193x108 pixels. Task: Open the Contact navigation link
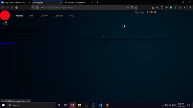(58, 16)
